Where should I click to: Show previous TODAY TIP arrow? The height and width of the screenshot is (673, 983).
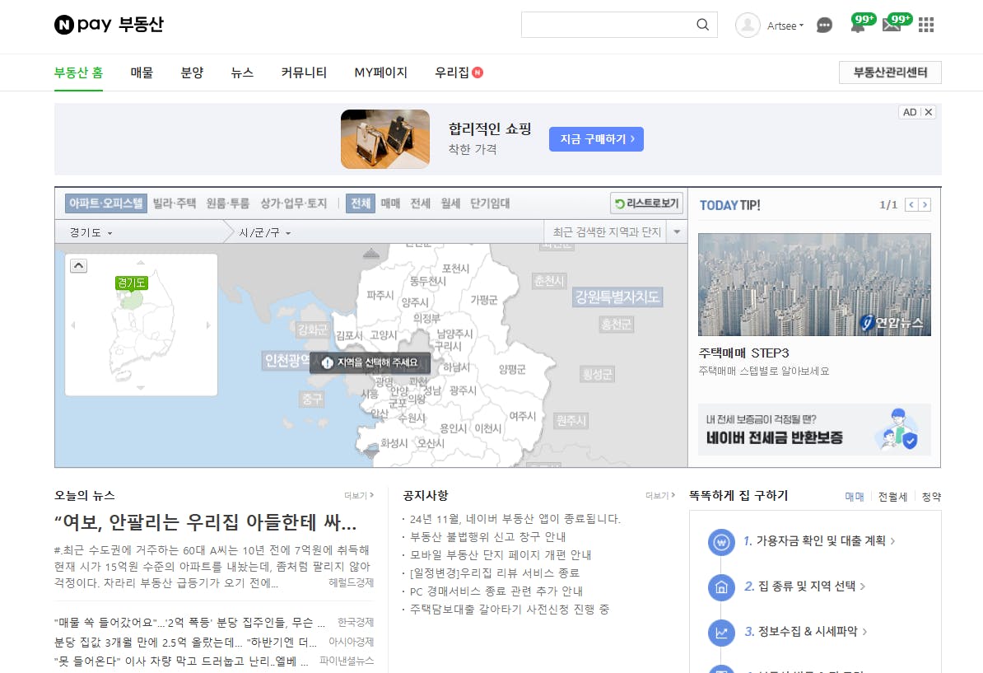tap(911, 204)
